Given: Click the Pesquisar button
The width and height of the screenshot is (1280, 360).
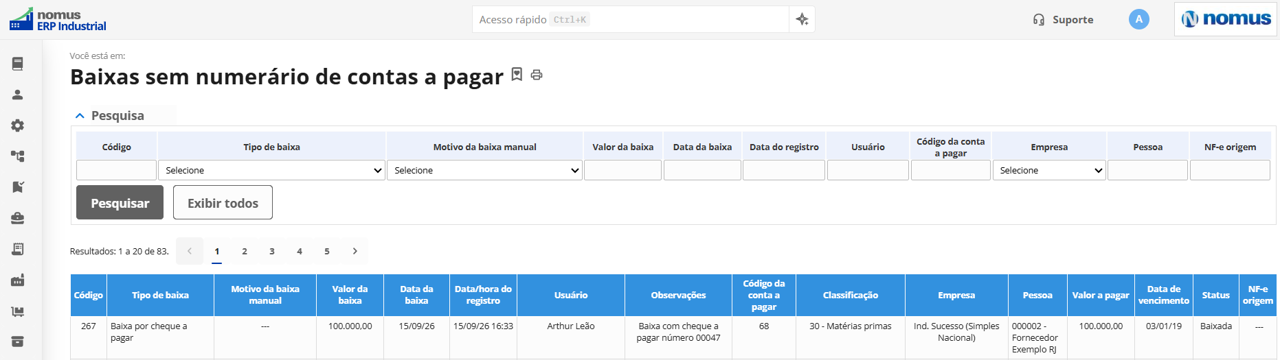Looking at the screenshot, I should (x=120, y=202).
